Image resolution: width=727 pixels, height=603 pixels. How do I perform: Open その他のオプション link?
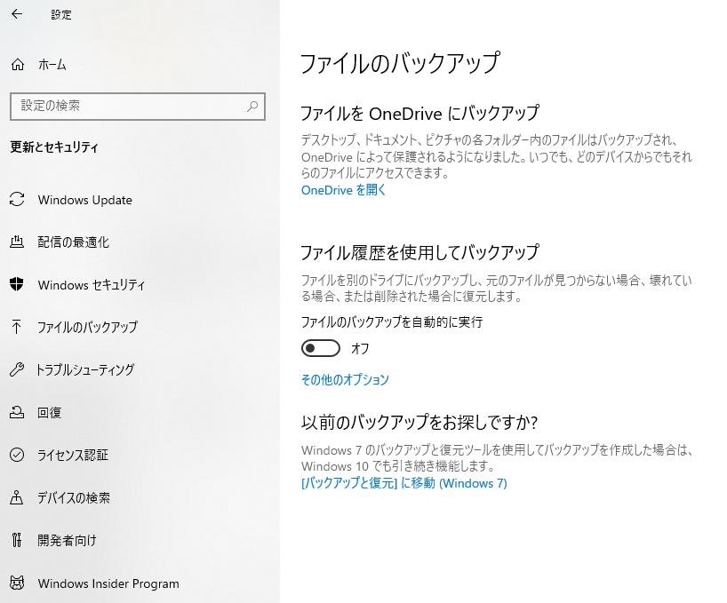345,380
